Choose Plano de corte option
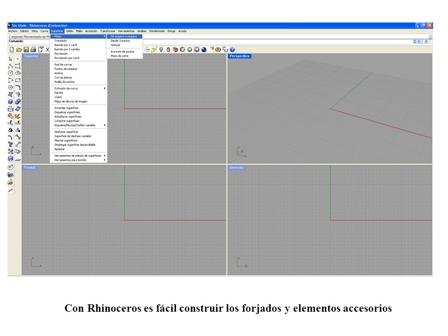Image resolution: width=448 pixels, height=336 pixels. point(125,56)
